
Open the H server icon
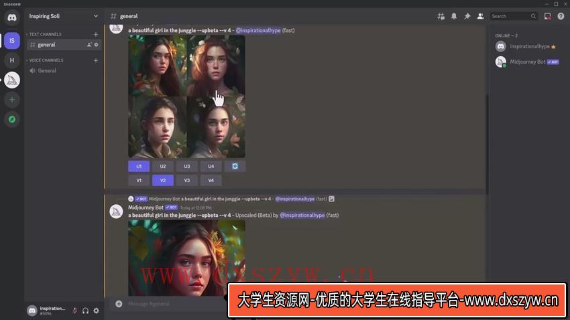click(12, 60)
